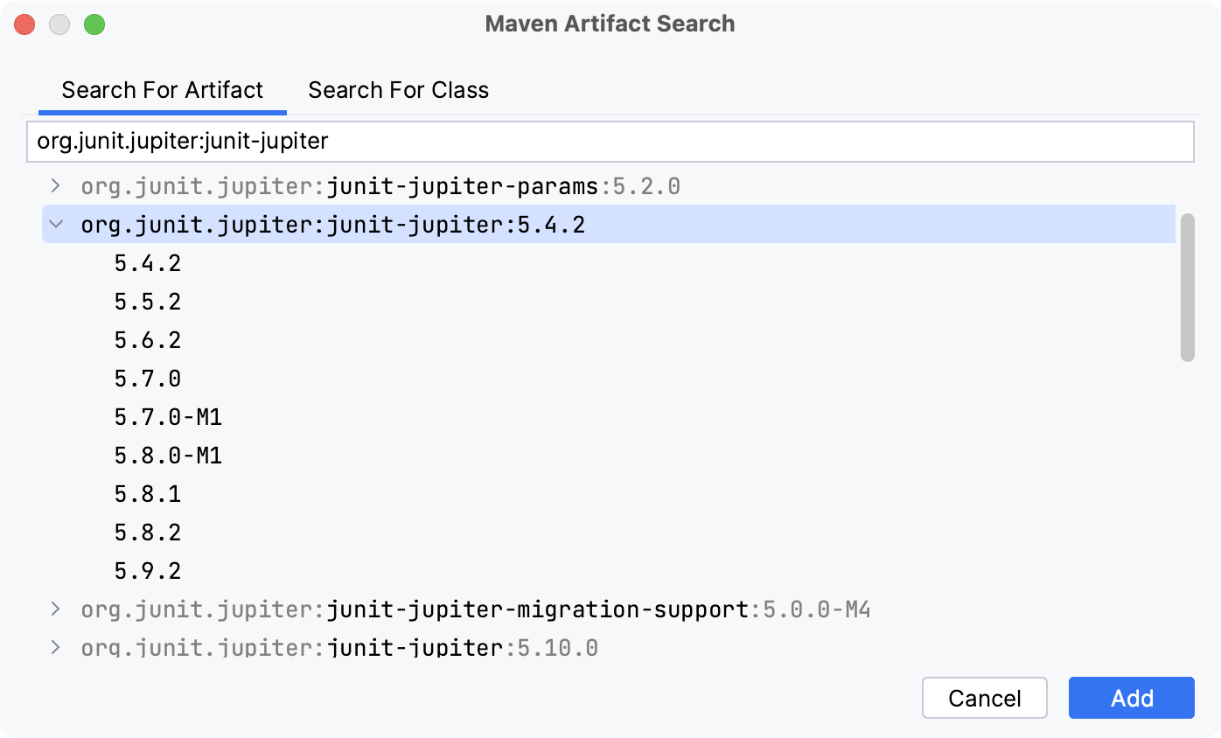Choose version 5.7.0-M1
This screenshot has width=1221, height=738.
click(169, 416)
